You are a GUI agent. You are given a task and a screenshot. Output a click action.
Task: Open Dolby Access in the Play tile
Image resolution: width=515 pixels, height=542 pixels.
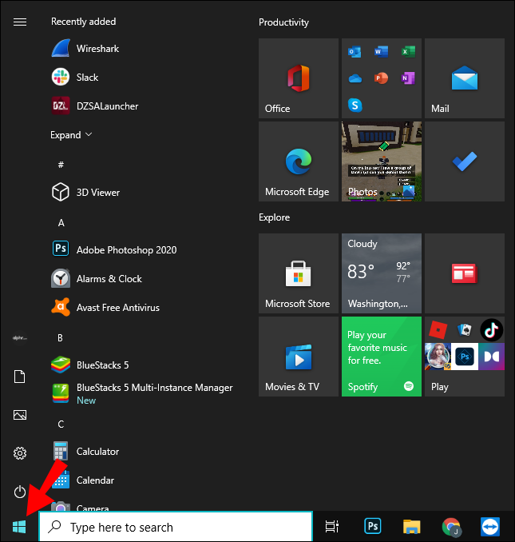pos(492,357)
